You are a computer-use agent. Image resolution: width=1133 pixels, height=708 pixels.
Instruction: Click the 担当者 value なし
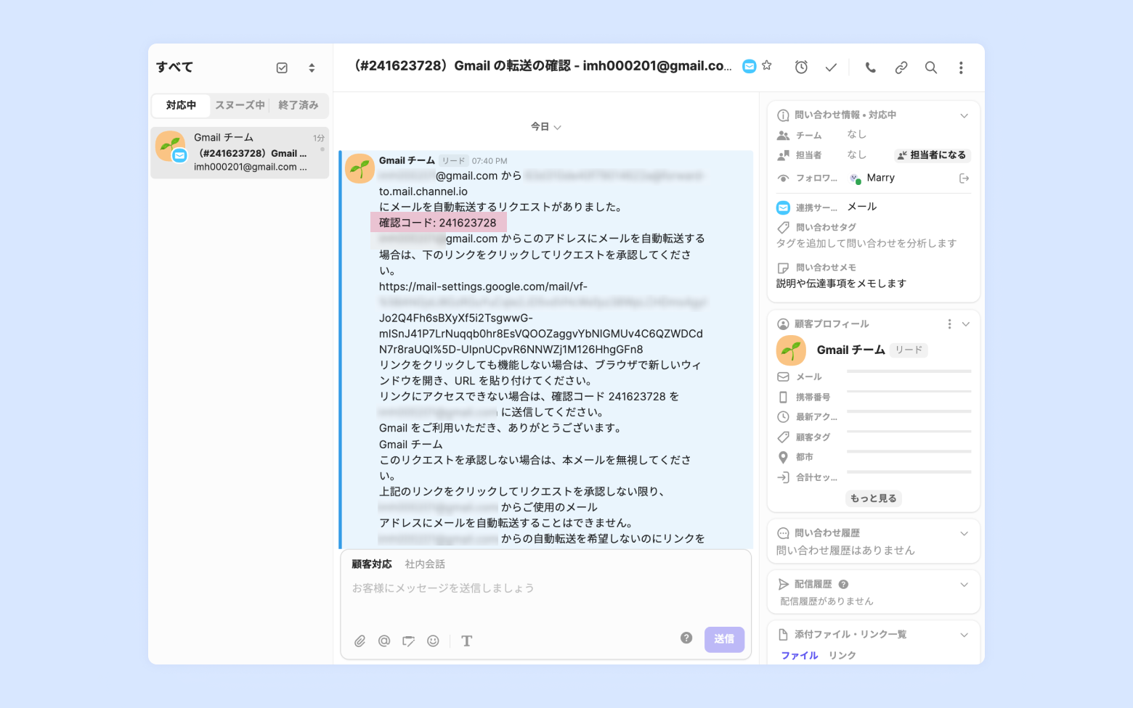tap(857, 155)
